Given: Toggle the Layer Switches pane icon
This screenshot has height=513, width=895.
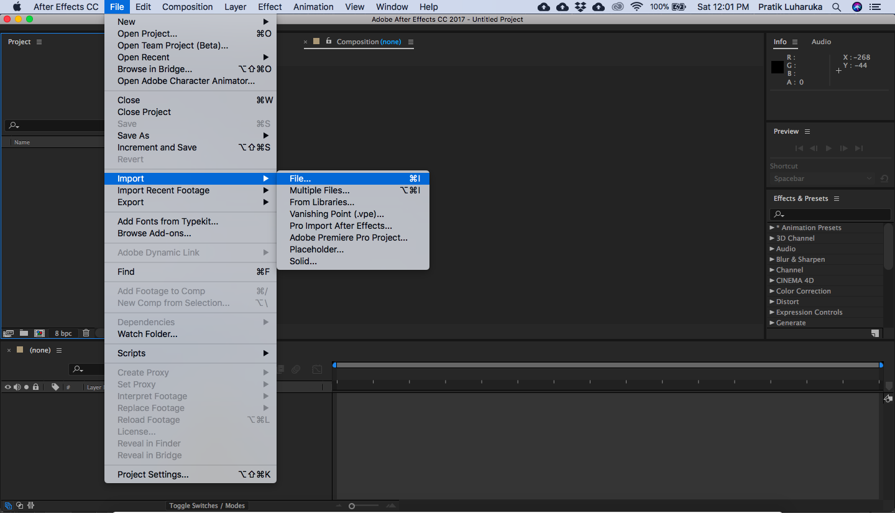Looking at the screenshot, I should [8, 506].
